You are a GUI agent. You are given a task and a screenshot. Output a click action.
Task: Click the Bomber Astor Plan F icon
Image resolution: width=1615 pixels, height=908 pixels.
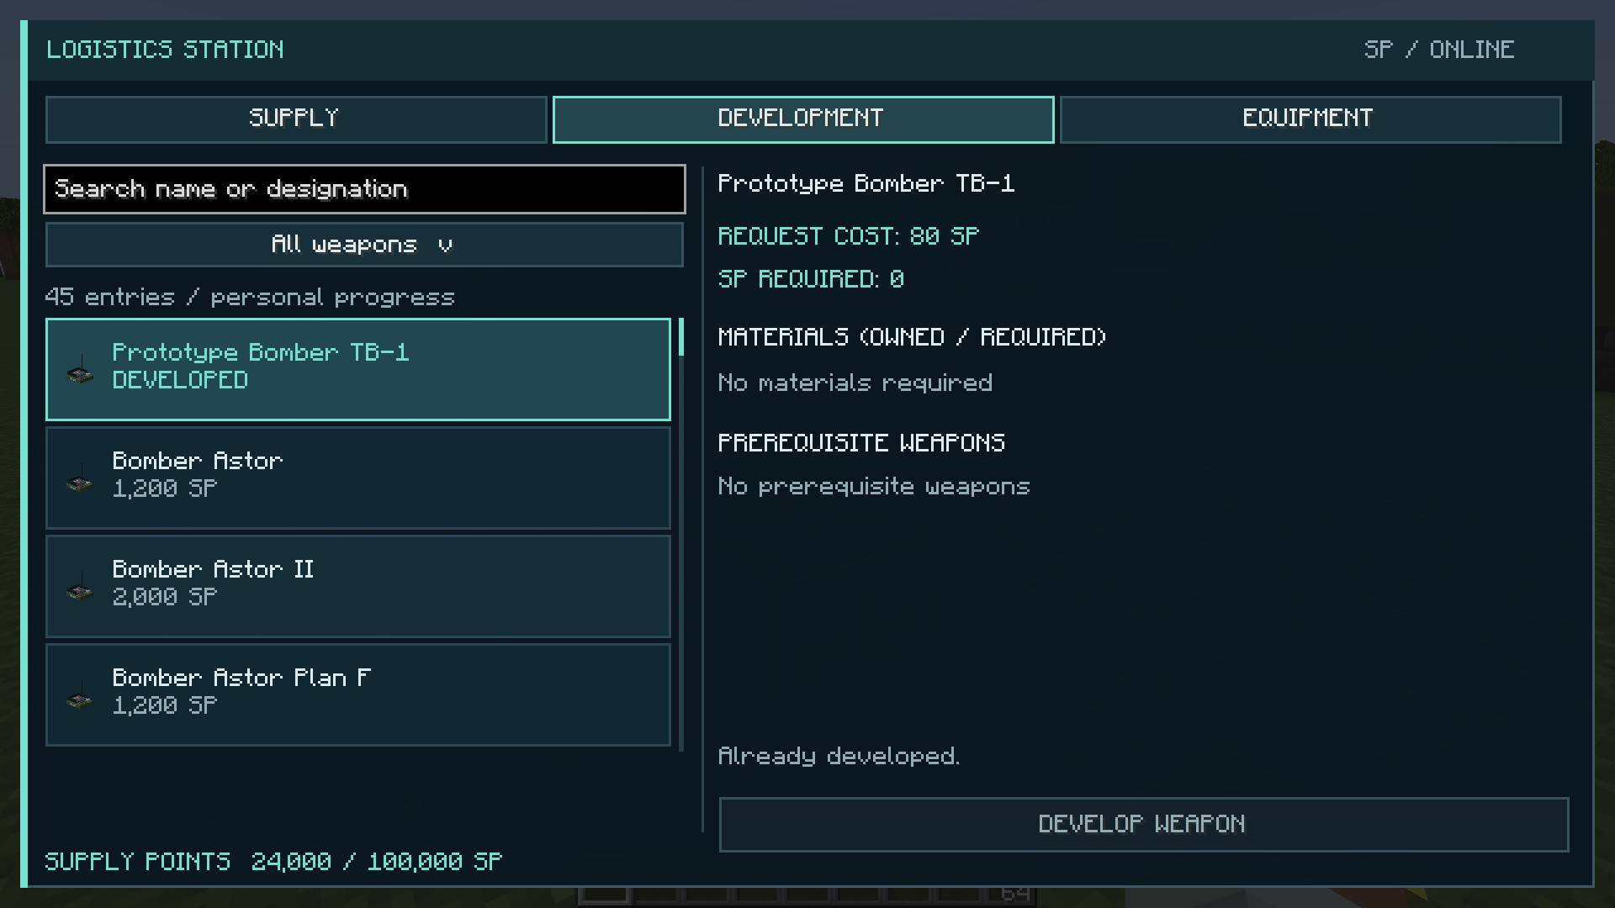click(80, 696)
